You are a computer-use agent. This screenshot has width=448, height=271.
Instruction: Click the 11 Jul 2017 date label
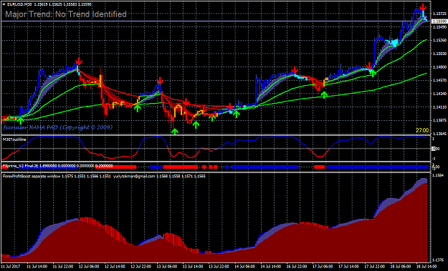click(11, 267)
